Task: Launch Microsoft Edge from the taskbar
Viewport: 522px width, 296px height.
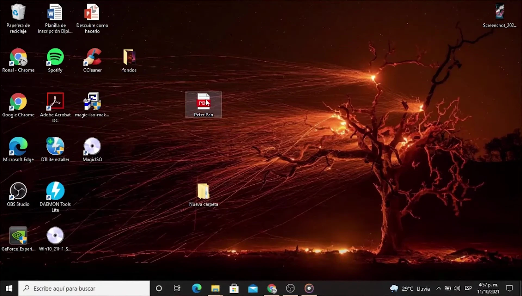Action: click(x=197, y=288)
